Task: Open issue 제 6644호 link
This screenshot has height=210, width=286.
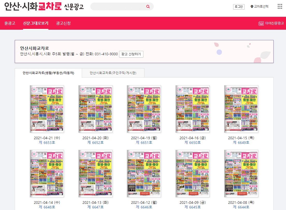Action: pos(241,206)
